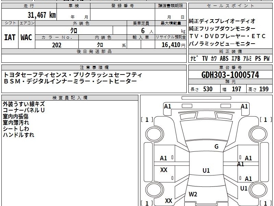Select the line TV・DVDプレーヤー・ETC

[x=227, y=36]
